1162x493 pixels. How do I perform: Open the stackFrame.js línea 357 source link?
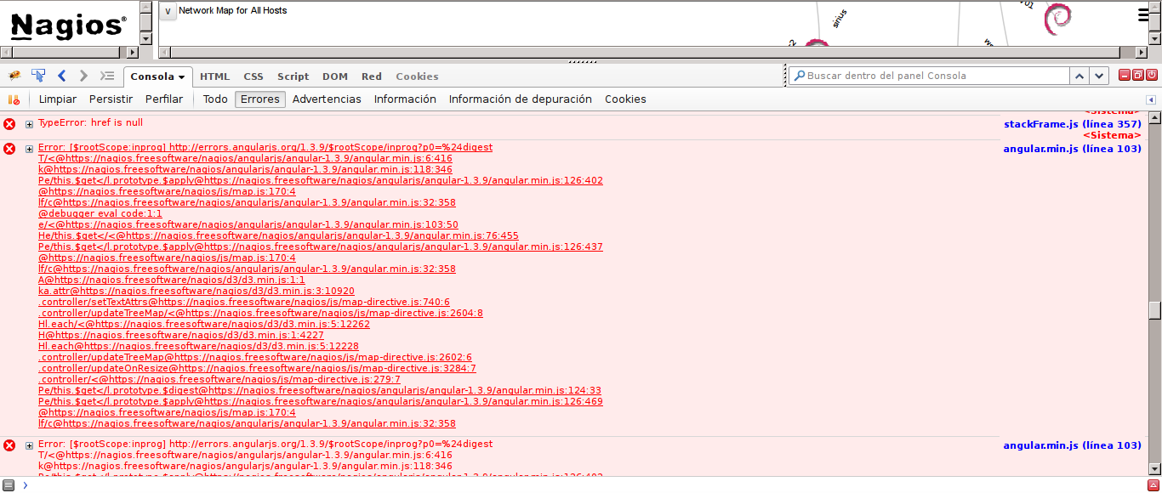pos(1072,124)
